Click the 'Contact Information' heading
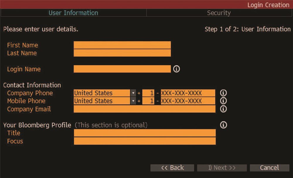The width and height of the screenshot is (293, 178). tap(32, 85)
